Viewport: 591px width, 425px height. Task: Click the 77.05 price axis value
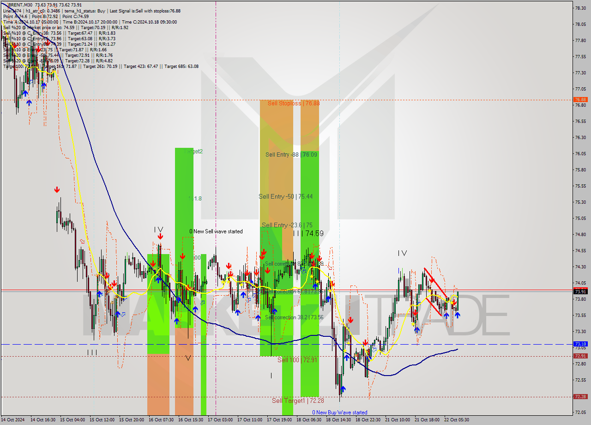click(580, 89)
